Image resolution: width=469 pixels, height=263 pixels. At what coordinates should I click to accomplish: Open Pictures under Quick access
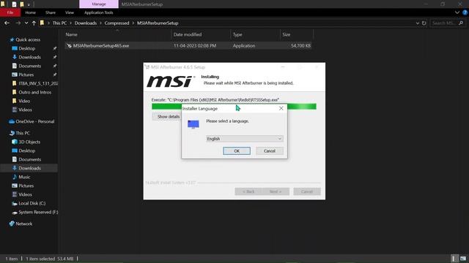click(26, 75)
